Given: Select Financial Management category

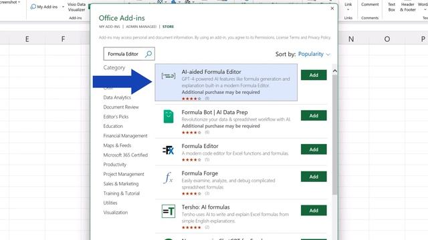Looking at the screenshot, I should pyautogui.click(x=125, y=136).
